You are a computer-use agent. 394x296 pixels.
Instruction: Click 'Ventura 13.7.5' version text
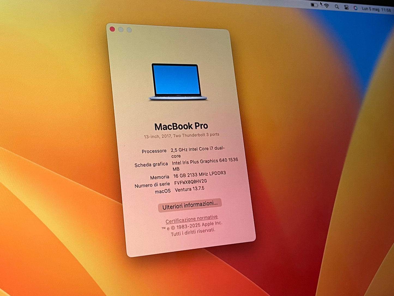click(190, 189)
